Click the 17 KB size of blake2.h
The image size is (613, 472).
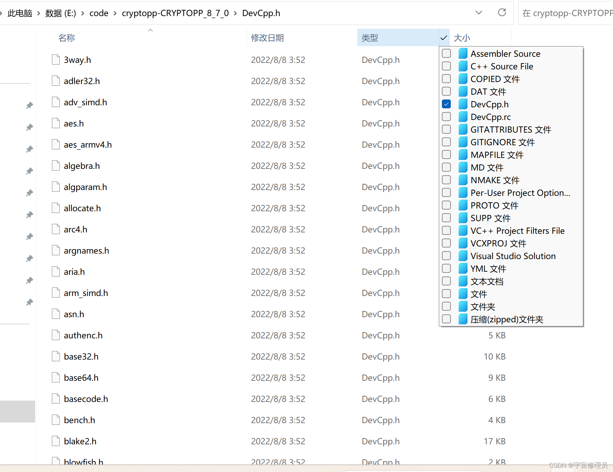(494, 441)
